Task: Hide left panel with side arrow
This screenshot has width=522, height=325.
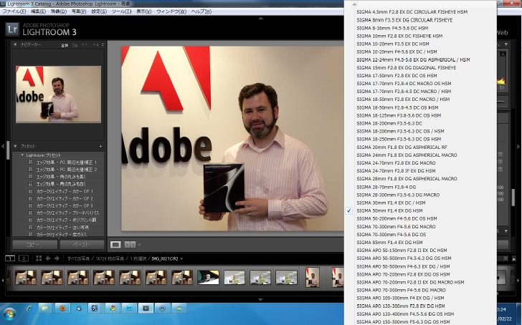Action: (3, 146)
